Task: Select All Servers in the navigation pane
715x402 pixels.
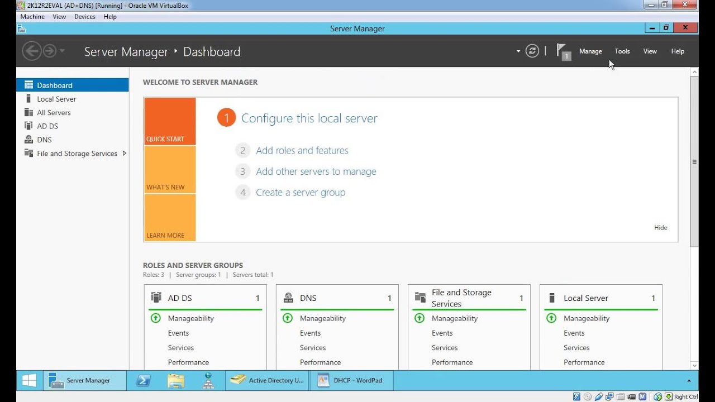Action: pos(73,112)
